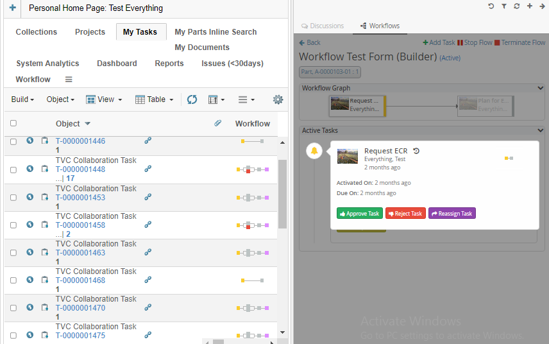Click the paperclip attachments column header

(x=218, y=123)
